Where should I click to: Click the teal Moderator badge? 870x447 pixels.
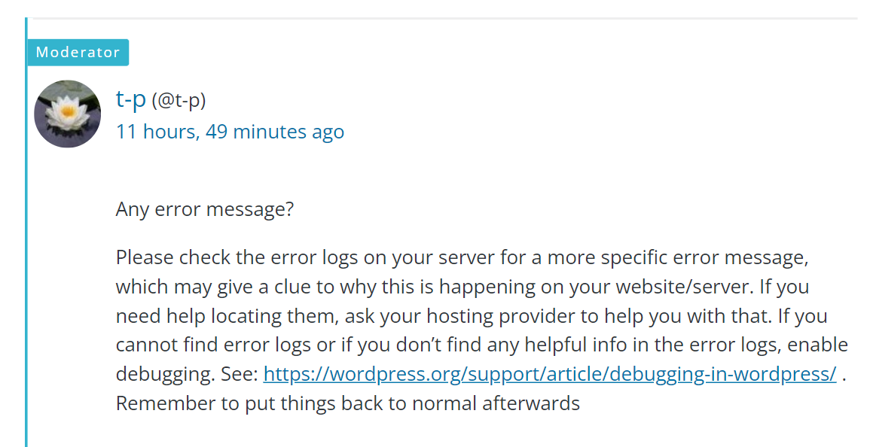(78, 53)
